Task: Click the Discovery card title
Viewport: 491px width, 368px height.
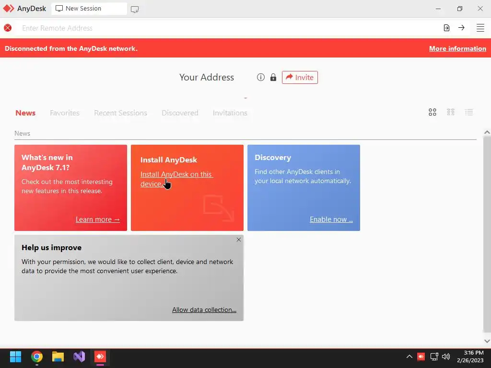Action: tap(273, 157)
